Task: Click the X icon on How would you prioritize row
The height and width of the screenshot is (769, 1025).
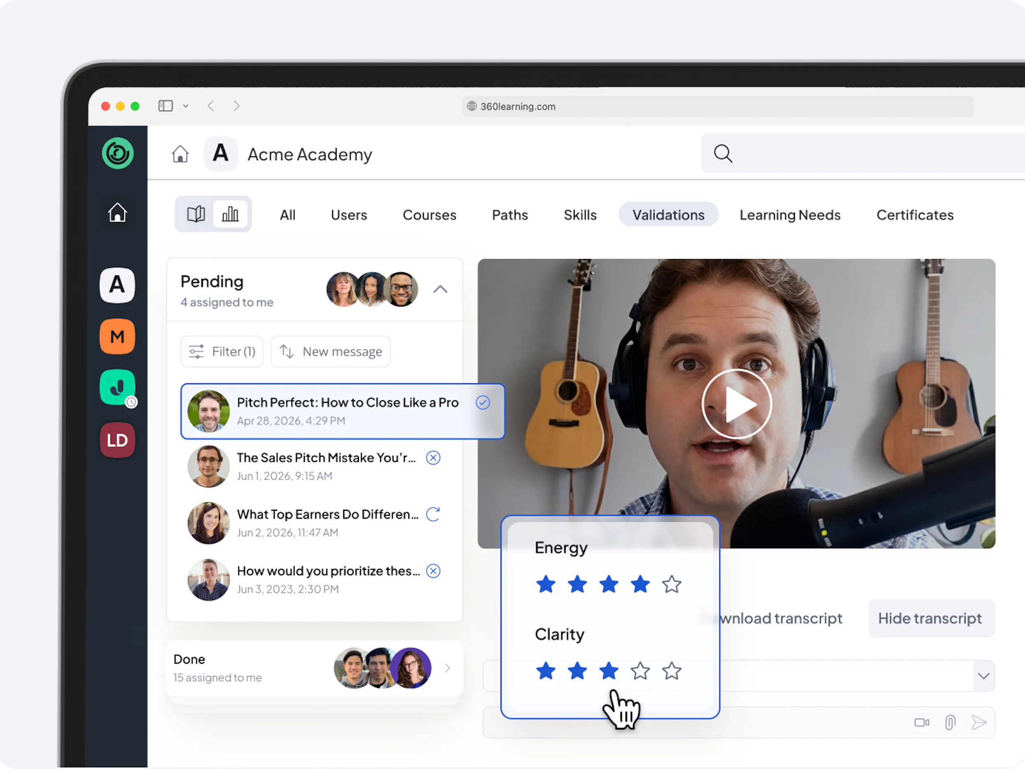Action: tap(433, 571)
